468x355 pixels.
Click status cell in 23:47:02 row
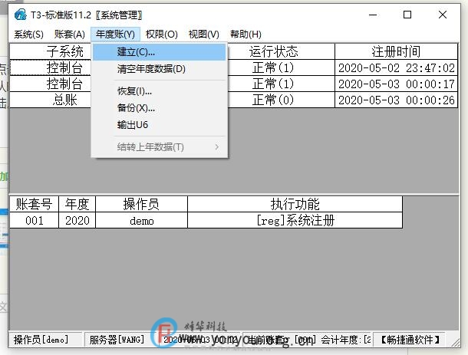[281, 67]
